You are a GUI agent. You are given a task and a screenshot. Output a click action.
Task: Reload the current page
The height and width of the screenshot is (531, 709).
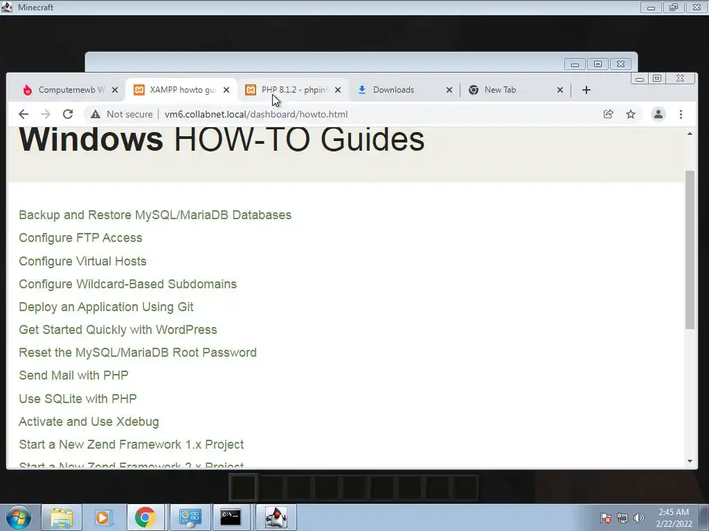[x=68, y=114]
